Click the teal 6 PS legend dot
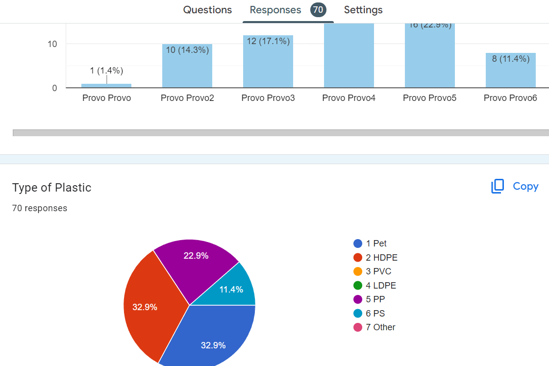Viewport: 549px width, 366px height. (x=358, y=314)
